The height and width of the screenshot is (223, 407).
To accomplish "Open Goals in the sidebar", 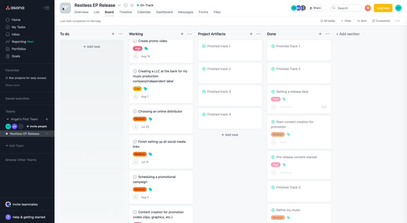I will (16, 56).
